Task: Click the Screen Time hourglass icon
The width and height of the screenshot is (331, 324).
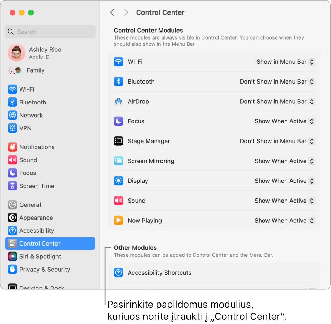Action: [x=12, y=186]
